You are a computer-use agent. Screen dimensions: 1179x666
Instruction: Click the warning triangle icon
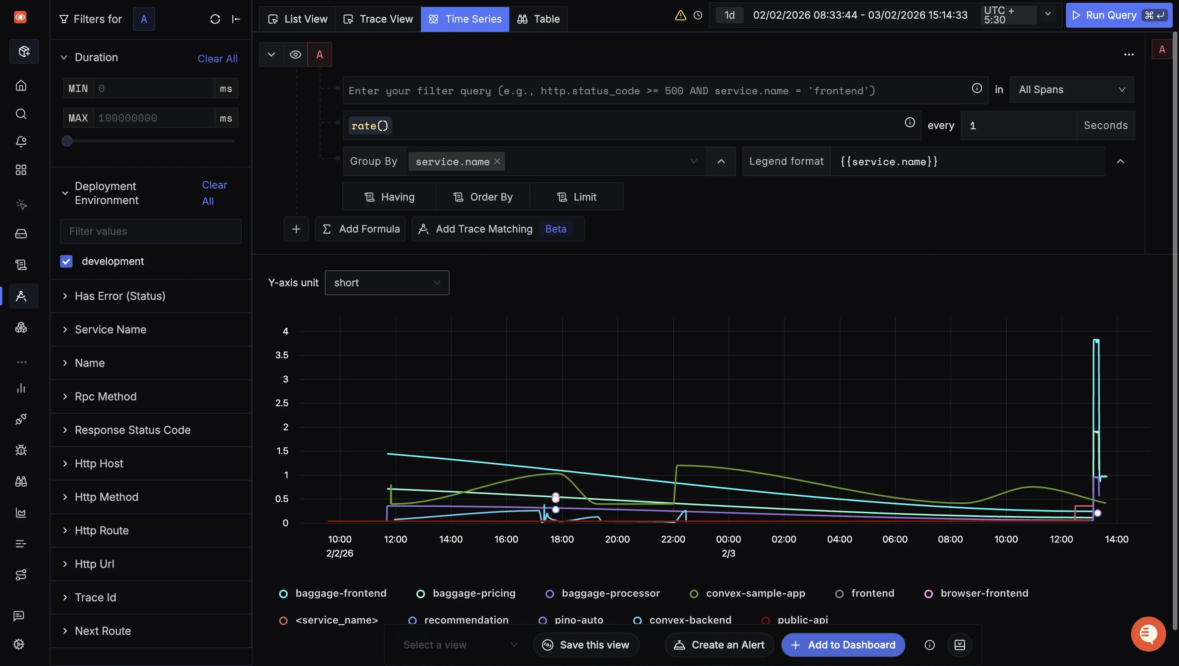pyautogui.click(x=680, y=15)
